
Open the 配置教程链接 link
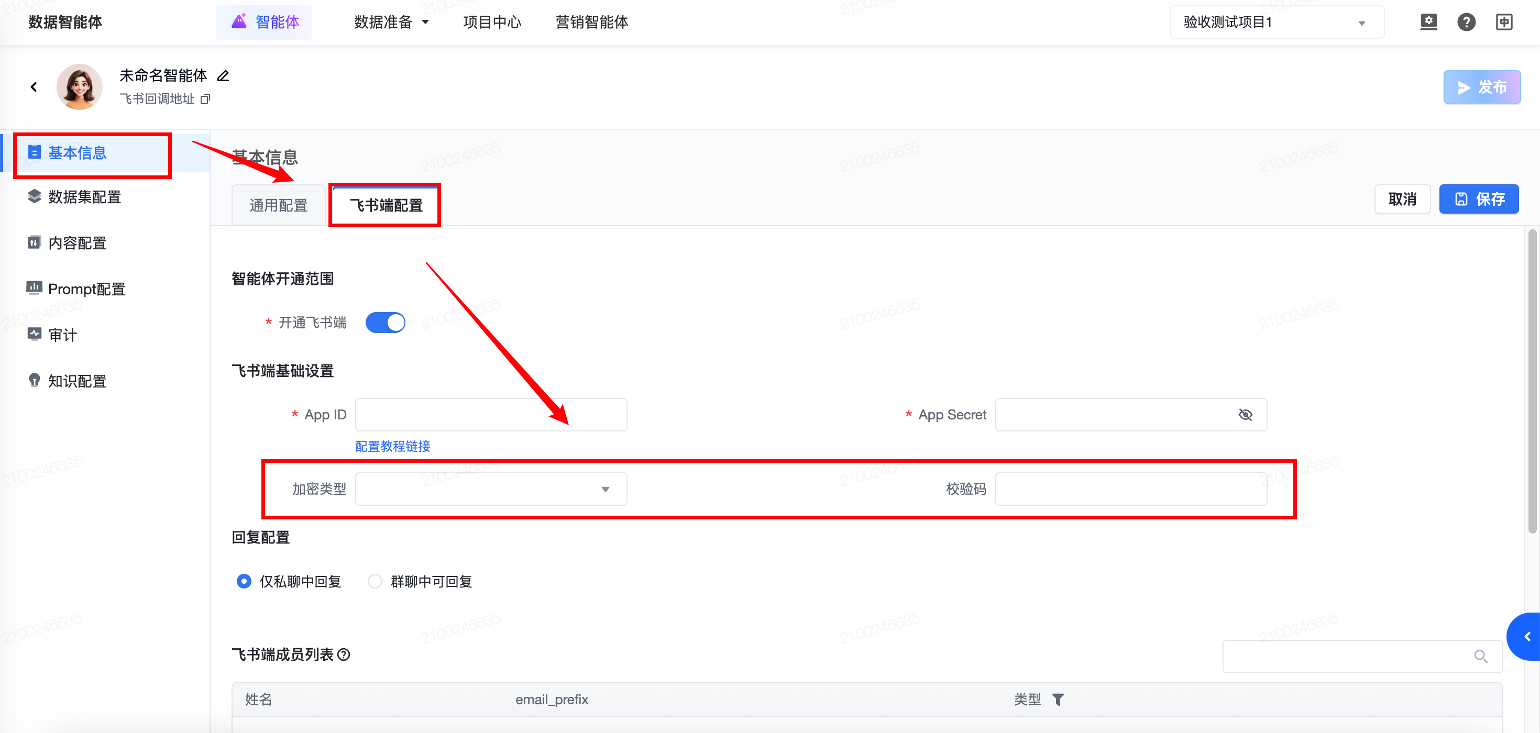tap(393, 446)
